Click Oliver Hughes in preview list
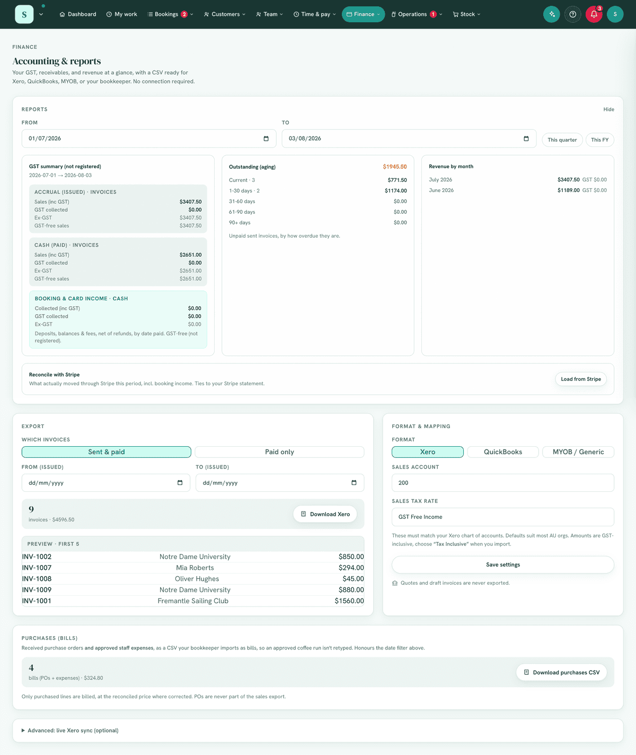This screenshot has width=636, height=755. (197, 579)
